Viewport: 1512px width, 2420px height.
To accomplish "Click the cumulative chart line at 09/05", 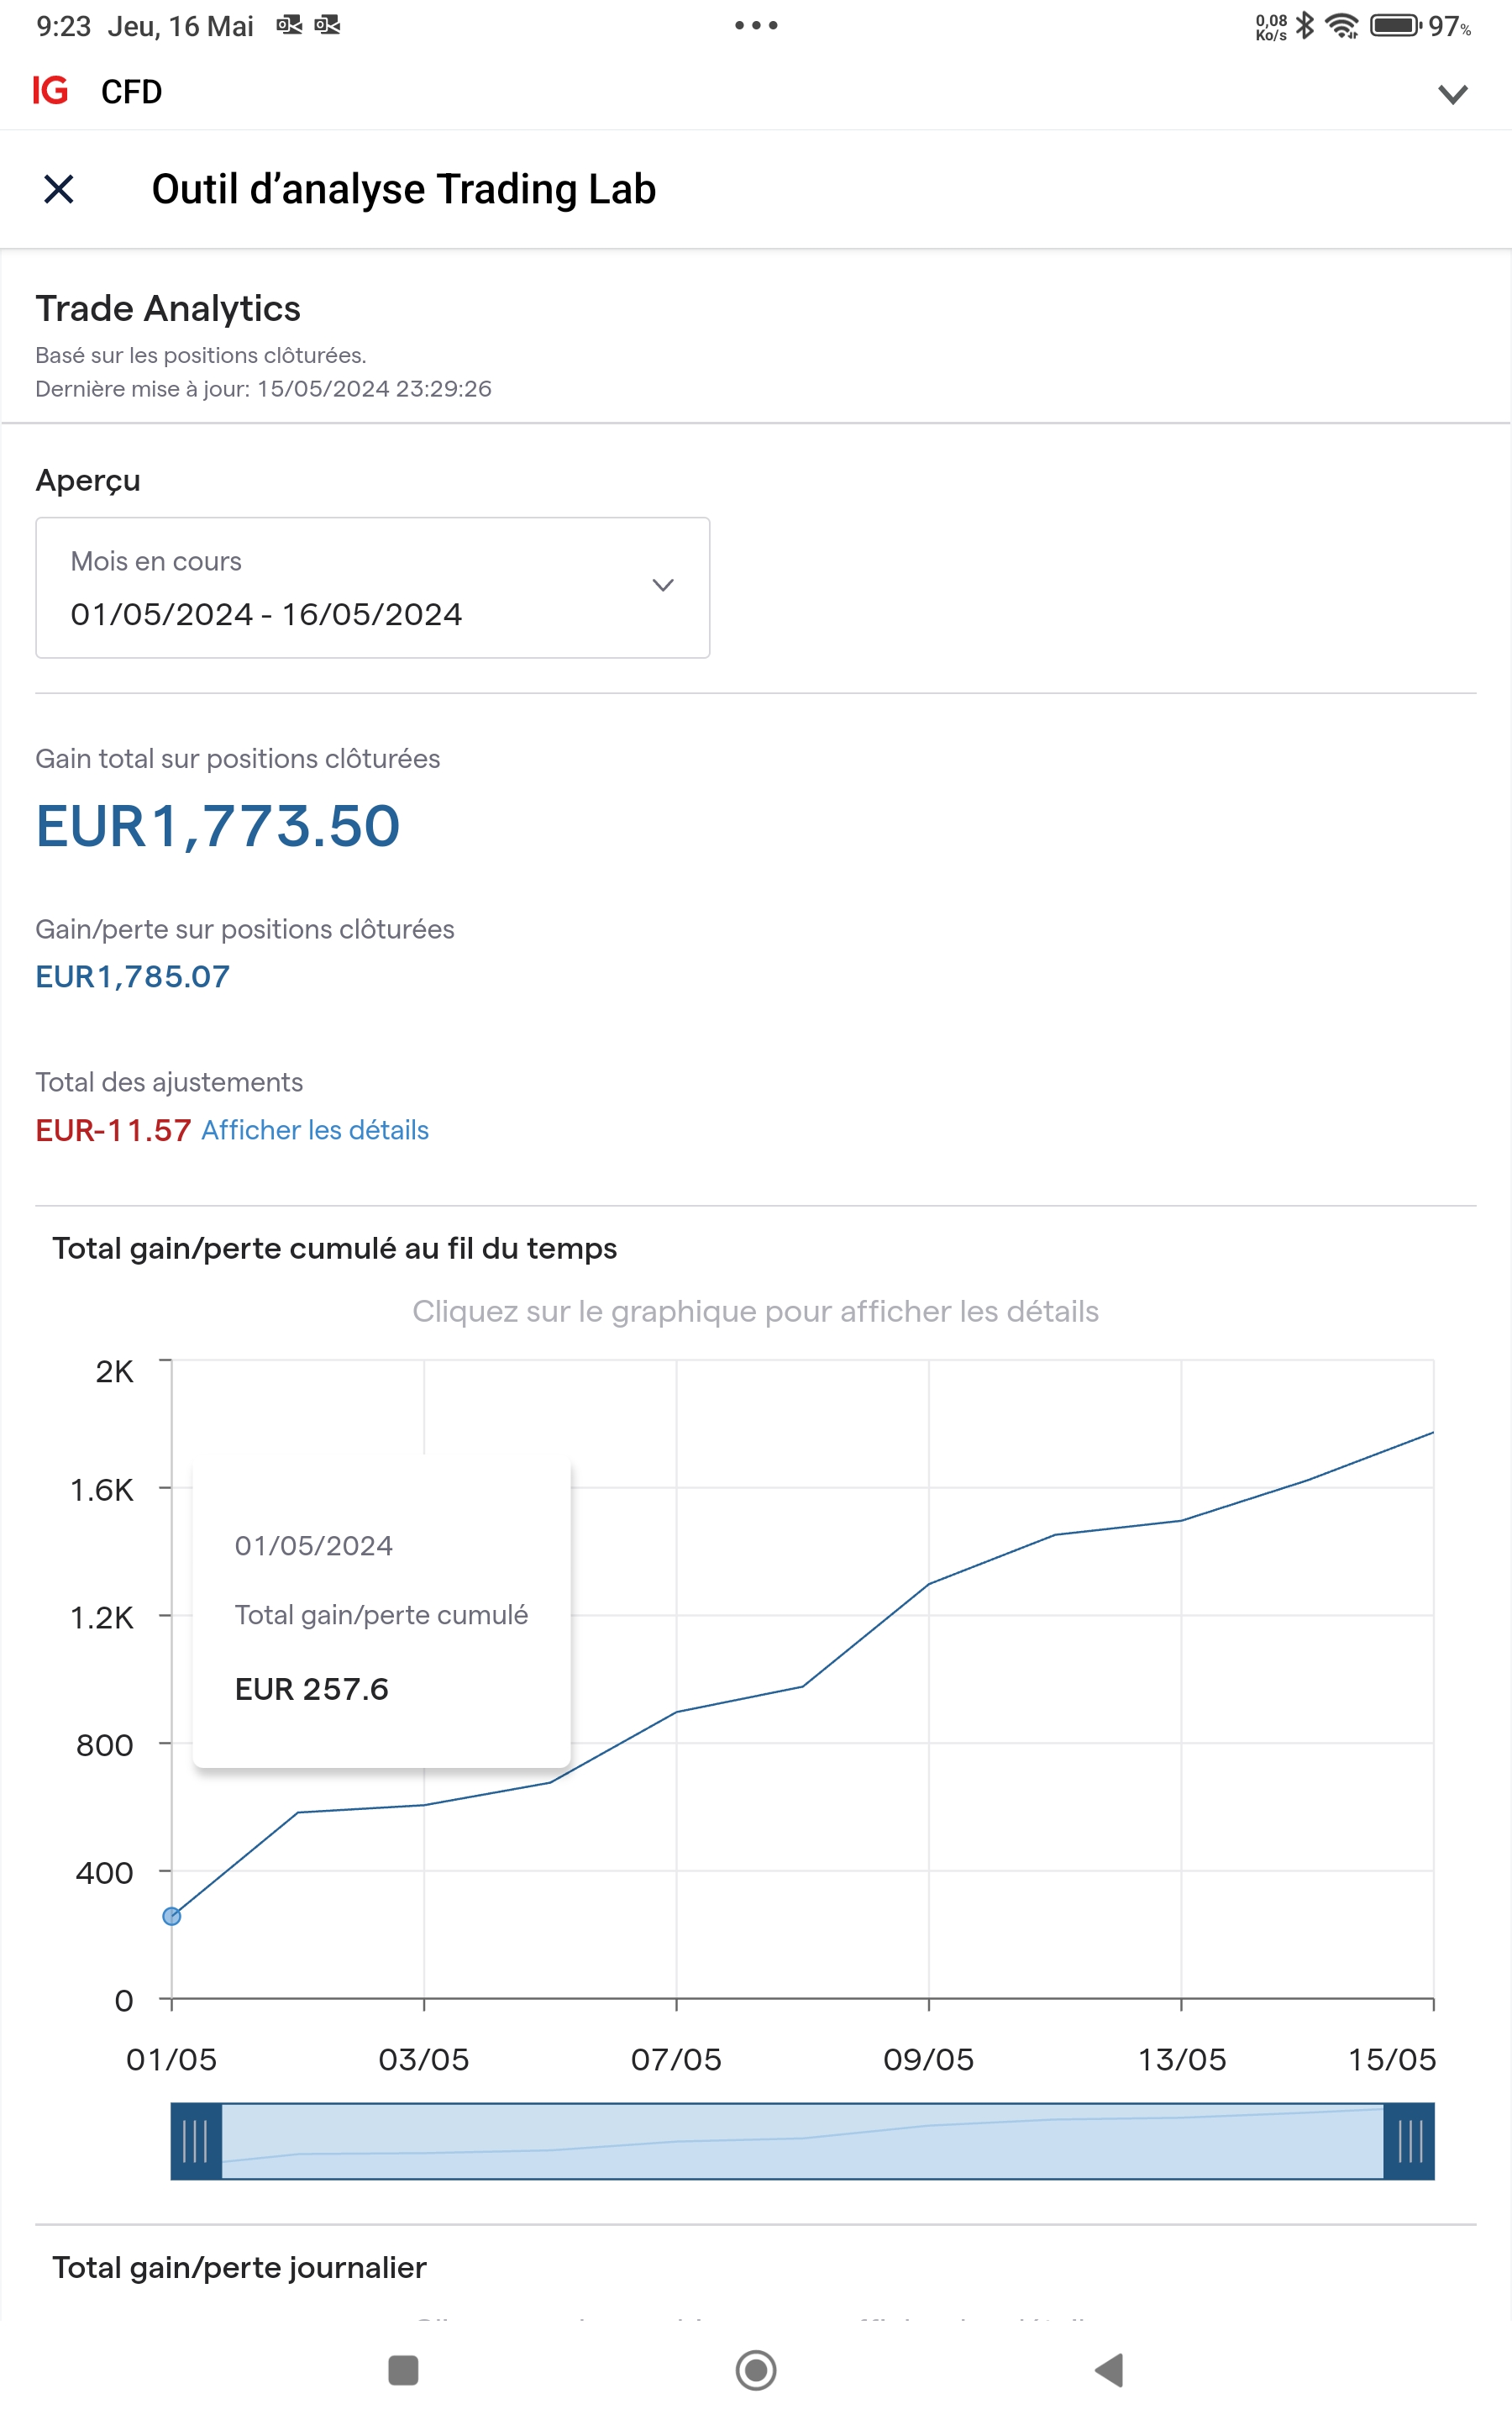I will tap(929, 1584).
